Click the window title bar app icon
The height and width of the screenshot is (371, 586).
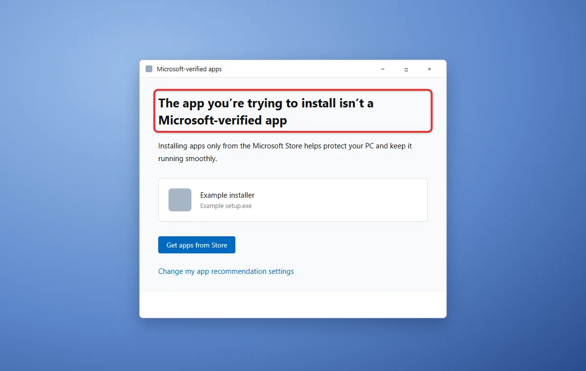(x=149, y=69)
